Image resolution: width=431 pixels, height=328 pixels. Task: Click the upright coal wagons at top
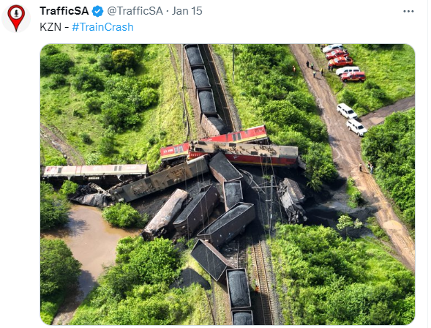coord(206,88)
